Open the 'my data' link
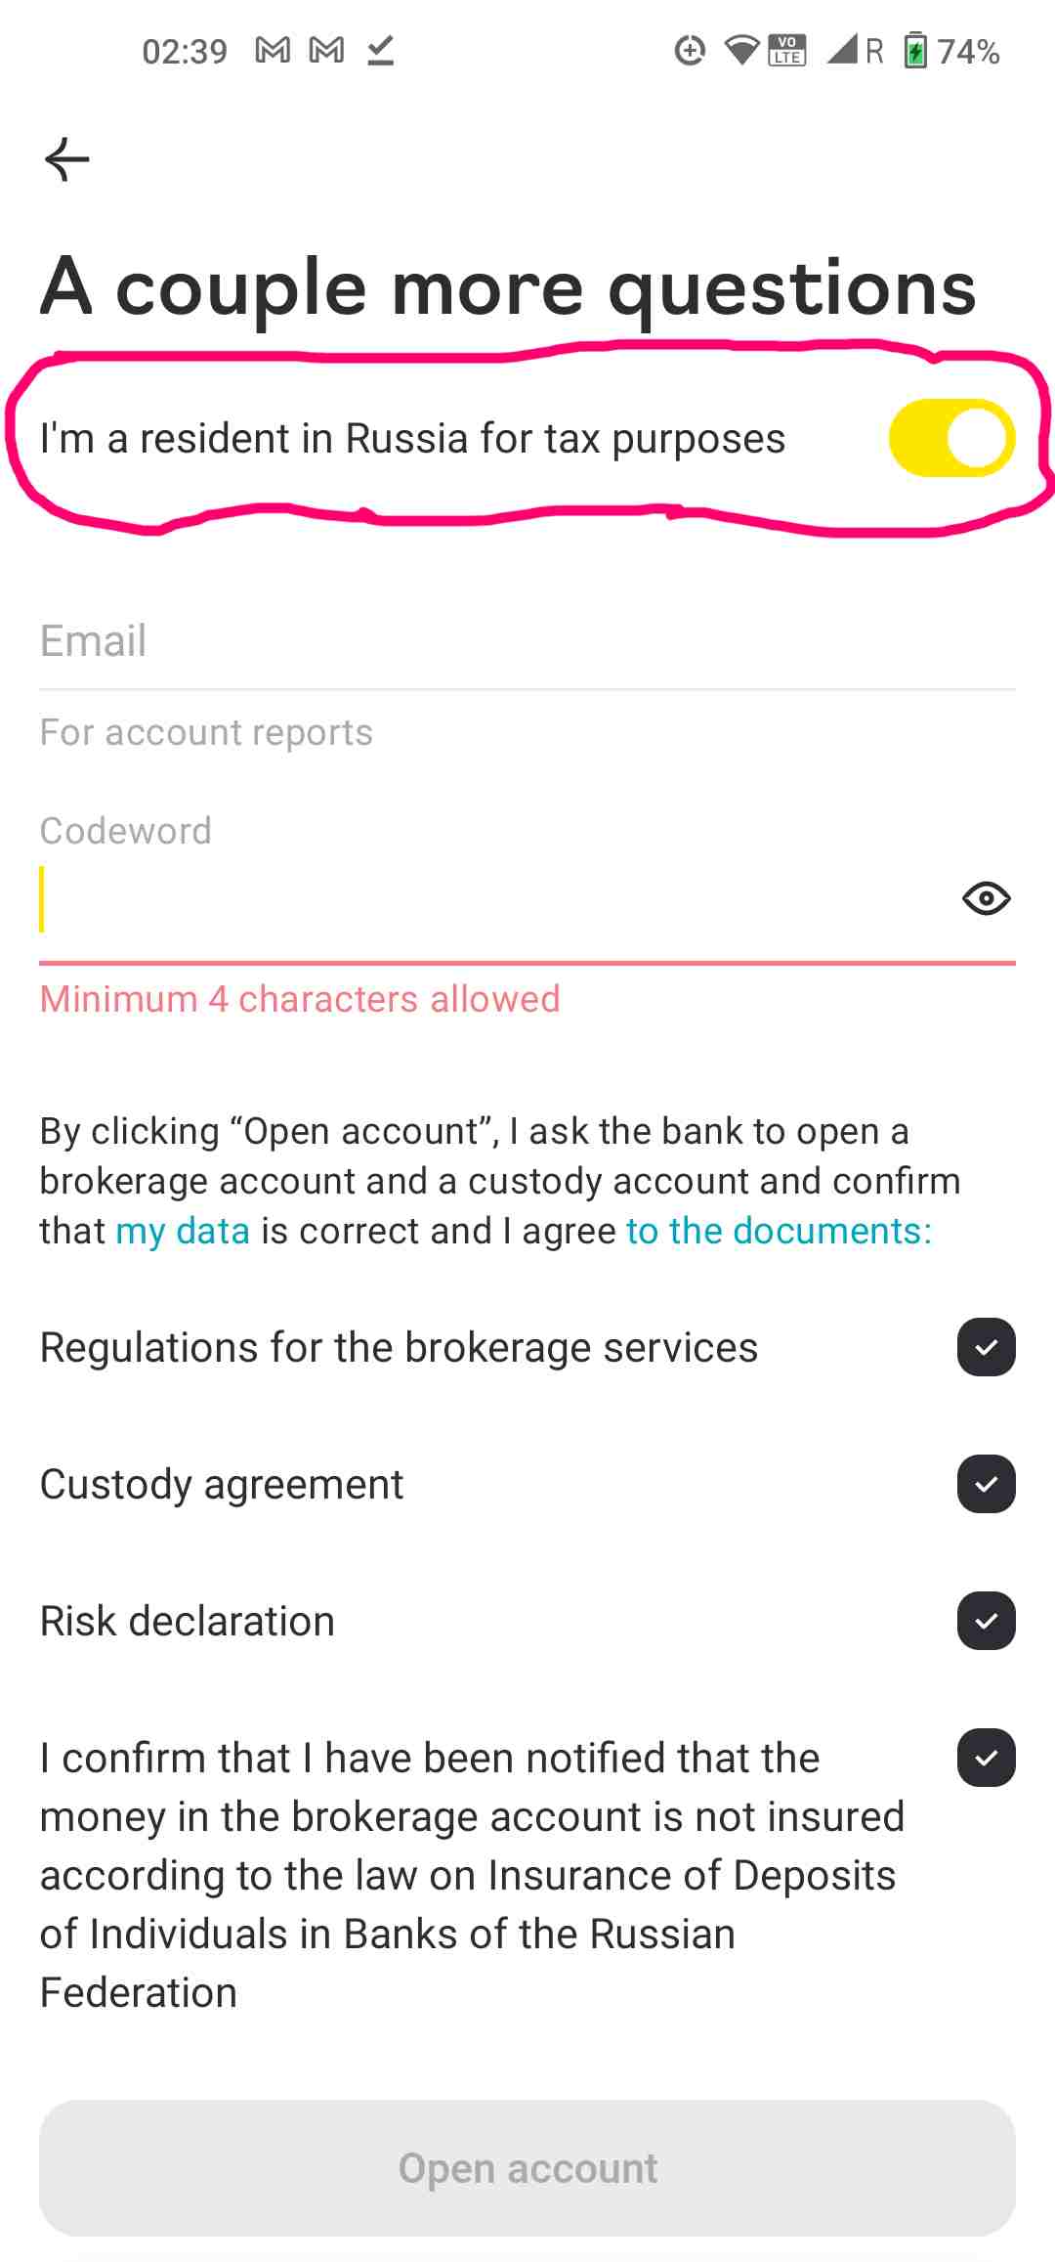Image resolution: width=1055 pixels, height=2262 pixels. pos(183,1231)
